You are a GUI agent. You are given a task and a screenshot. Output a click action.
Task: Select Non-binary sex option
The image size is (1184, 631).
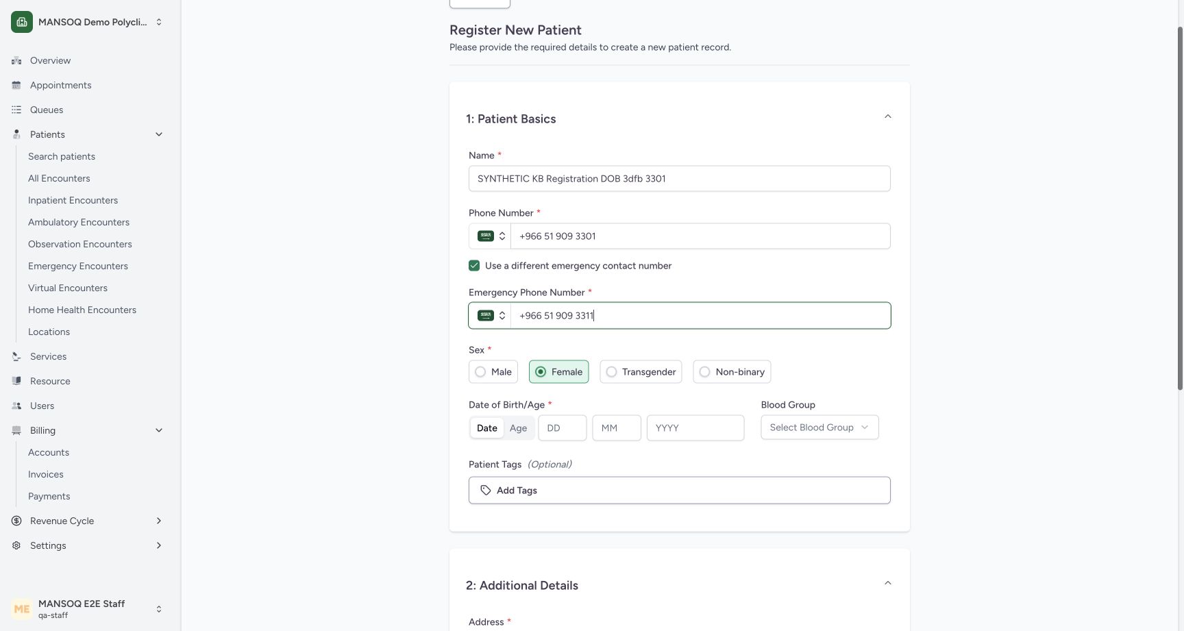pyautogui.click(x=732, y=372)
